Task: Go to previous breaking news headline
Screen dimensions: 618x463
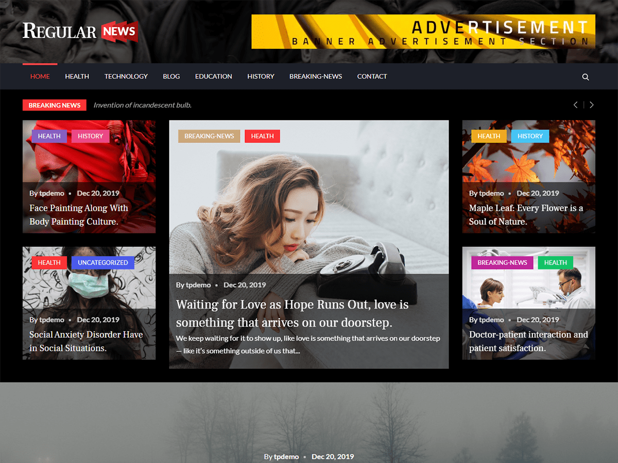Action: click(x=575, y=105)
